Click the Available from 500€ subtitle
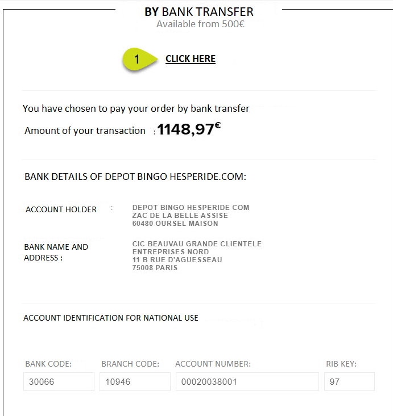393x416 pixels. [200, 24]
